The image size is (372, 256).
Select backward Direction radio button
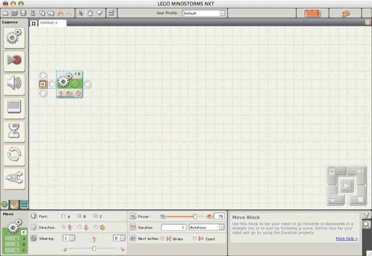80,227
